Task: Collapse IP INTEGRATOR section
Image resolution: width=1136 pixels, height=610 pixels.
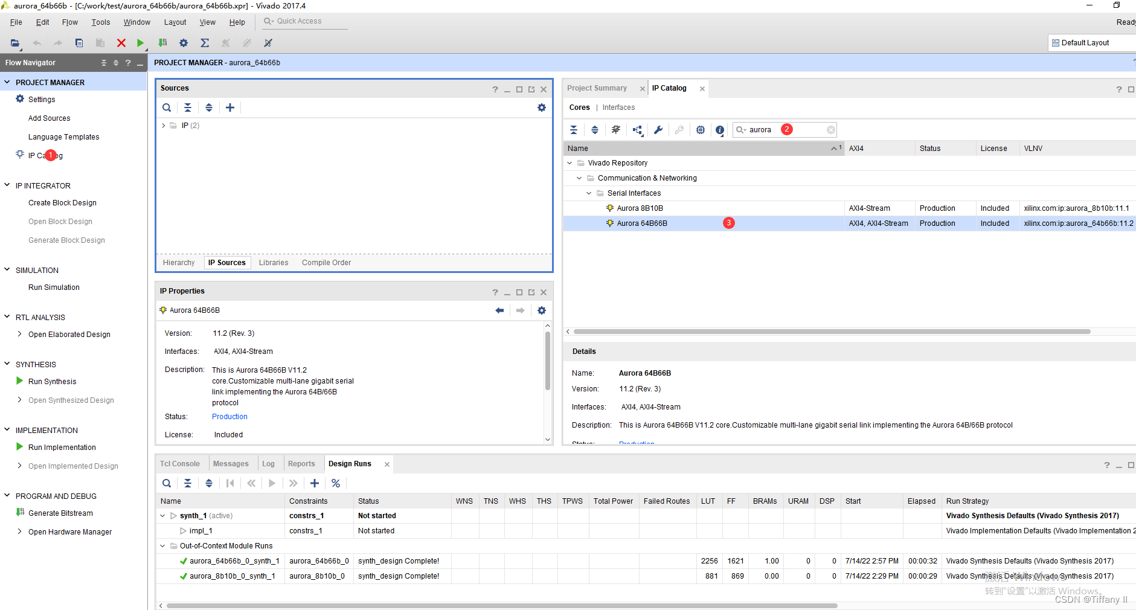Action: coord(7,185)
